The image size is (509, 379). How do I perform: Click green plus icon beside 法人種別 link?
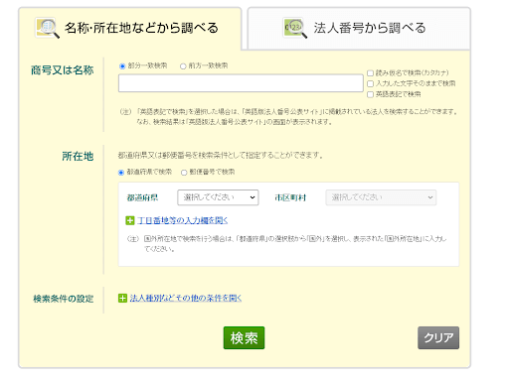(122, 299)
